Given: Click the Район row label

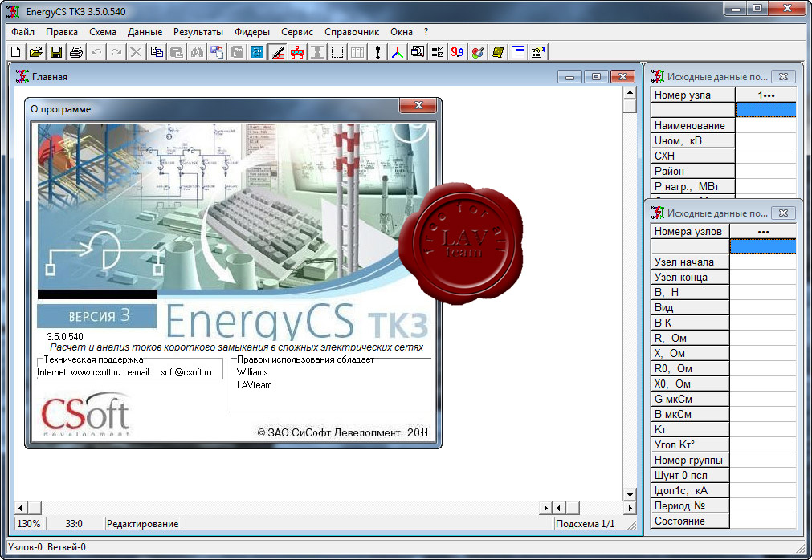Looking at the screenshot, I should point(693,171).
